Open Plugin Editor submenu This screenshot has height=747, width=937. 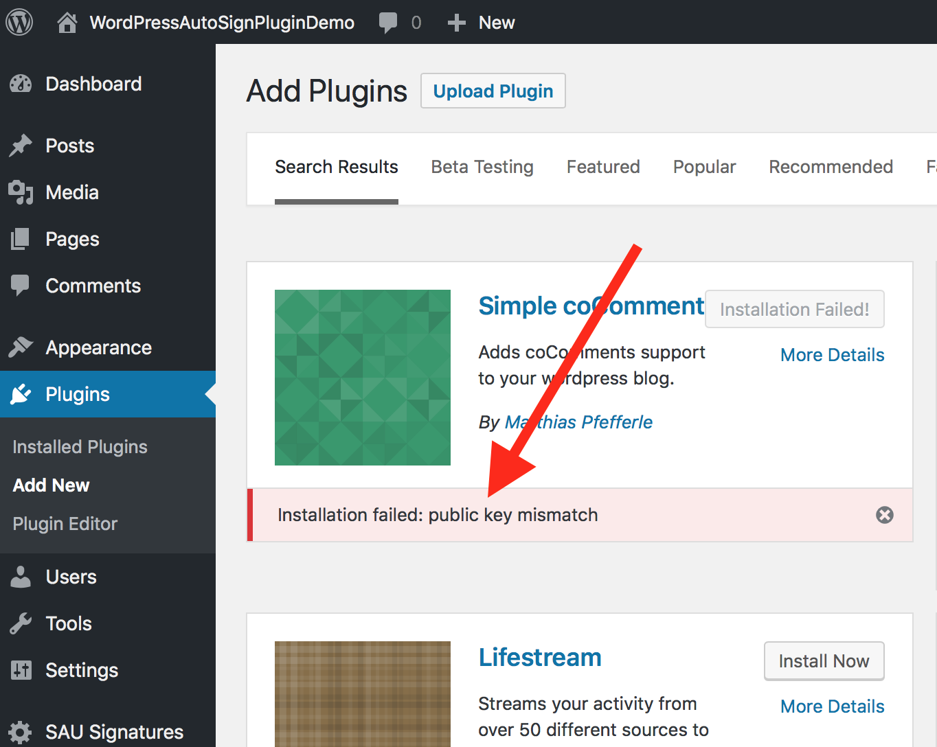tap(65, 524)
